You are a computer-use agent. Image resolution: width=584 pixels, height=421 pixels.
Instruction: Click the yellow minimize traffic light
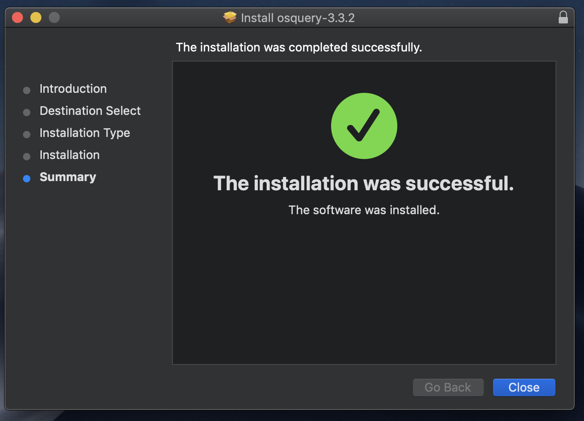click(x=35, y=17)
